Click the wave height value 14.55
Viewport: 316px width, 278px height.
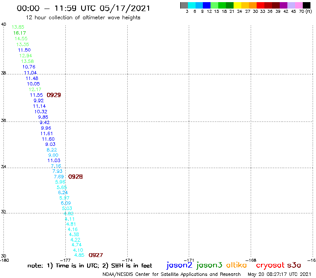[21, 38]
